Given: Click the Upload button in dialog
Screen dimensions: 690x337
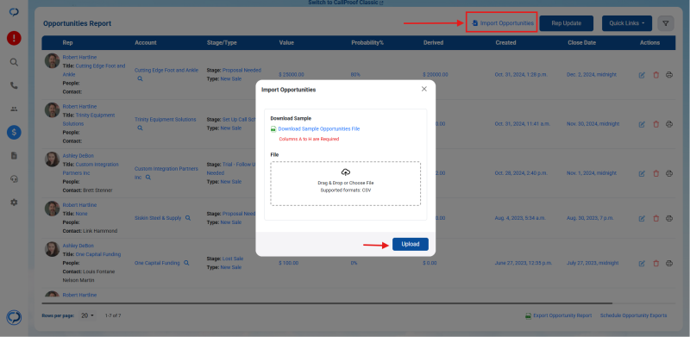Looking at the screenshot, I should point(411,244).
